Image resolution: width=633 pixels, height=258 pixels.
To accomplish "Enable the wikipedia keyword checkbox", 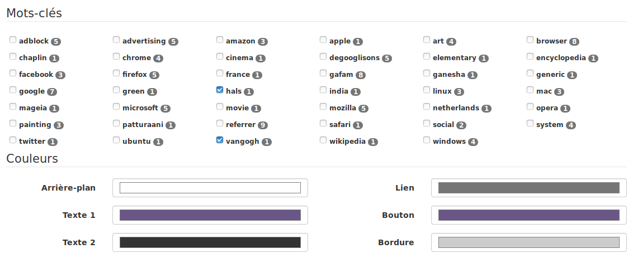I will coord(323,140).
